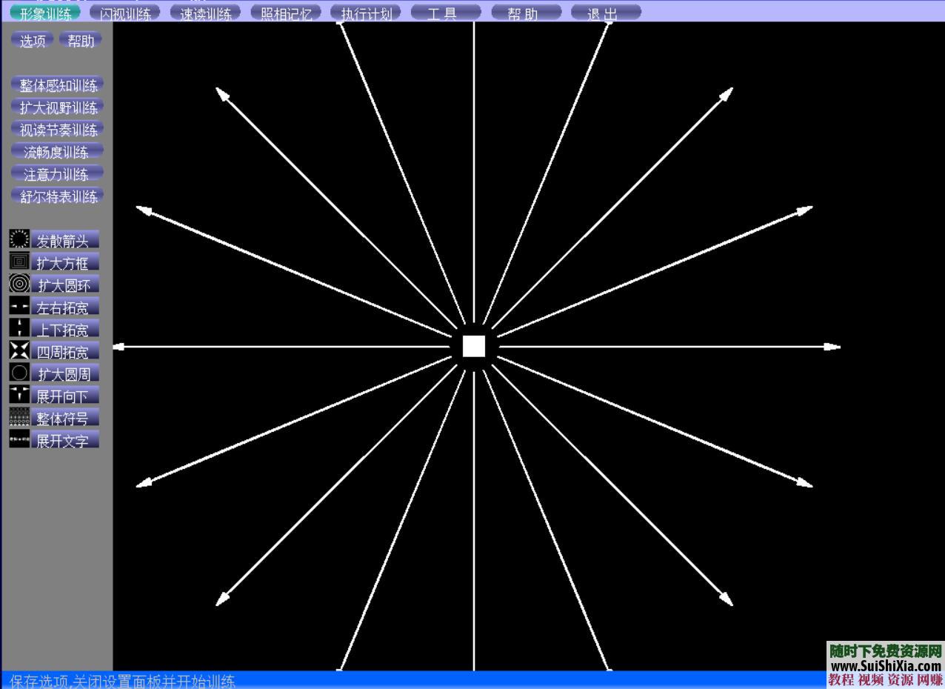
Task: Select 扩大视野训练 training
Action: [x=58, y=107]
